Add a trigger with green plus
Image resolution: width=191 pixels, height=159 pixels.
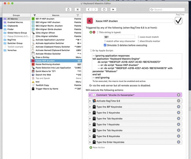tap(91, 32)
